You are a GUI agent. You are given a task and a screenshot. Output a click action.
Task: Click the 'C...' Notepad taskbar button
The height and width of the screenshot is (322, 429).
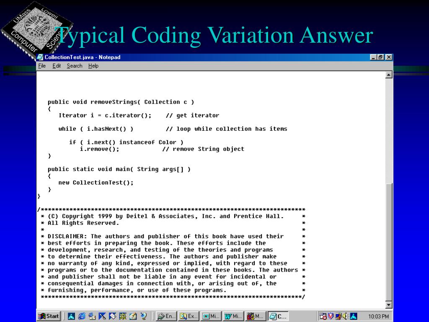pos(278,316)
